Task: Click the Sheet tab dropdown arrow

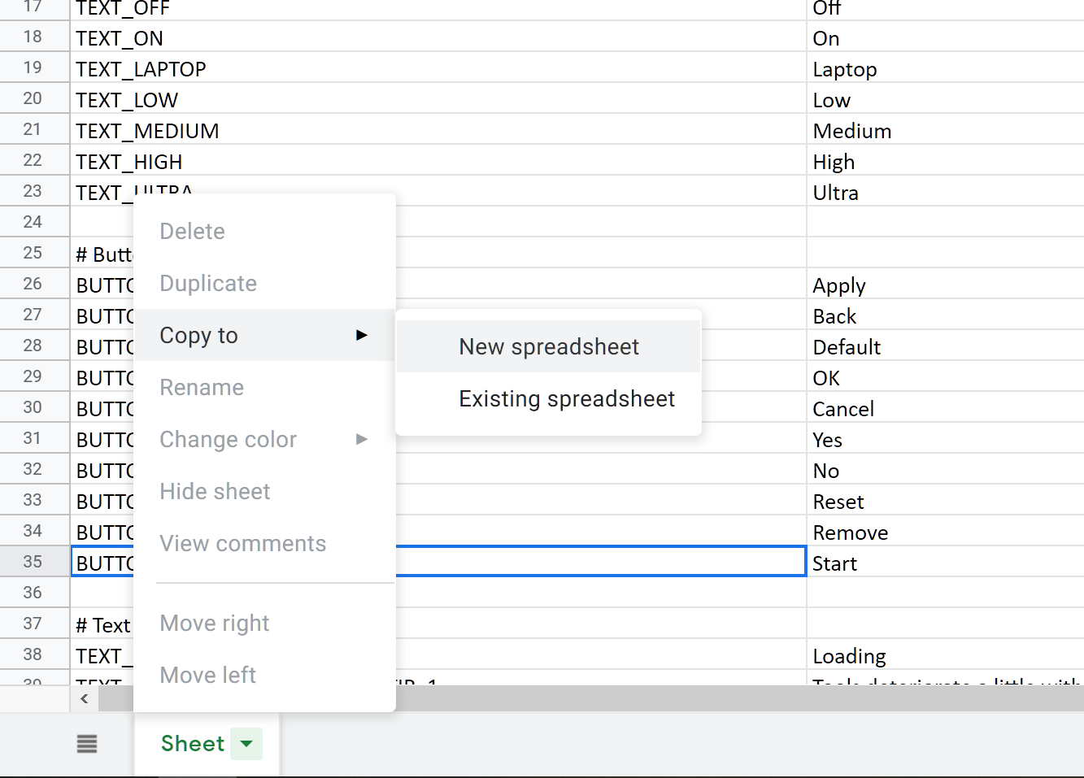Action: click(246, 743)
